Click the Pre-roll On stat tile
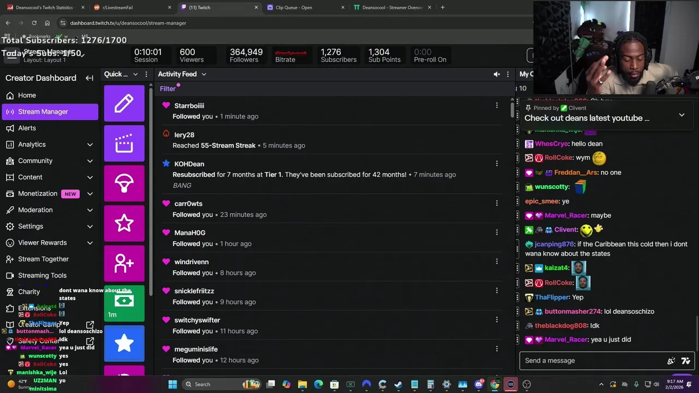Viewport: 699px width, 393px height. (x=430, y=56)
